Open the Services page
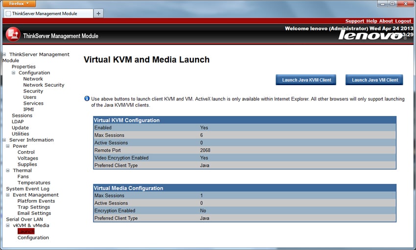Viewport: 416px width, 250px height. click(x=33, y=103)
